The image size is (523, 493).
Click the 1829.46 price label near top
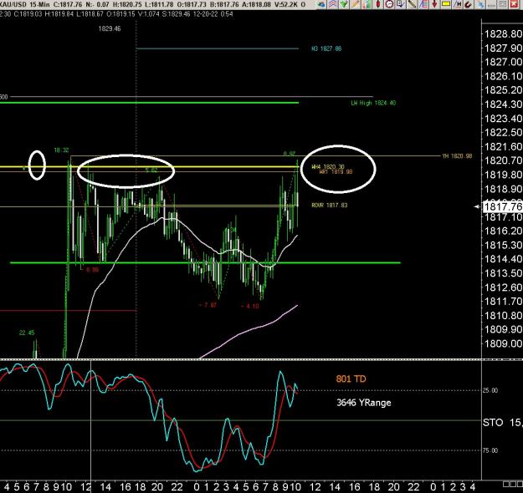click(110, 28)
